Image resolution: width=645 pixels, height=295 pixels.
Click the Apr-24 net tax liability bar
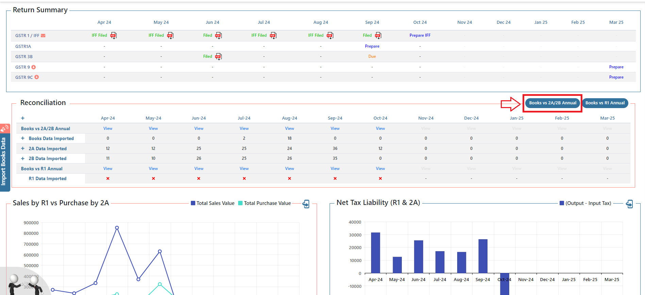376,253
